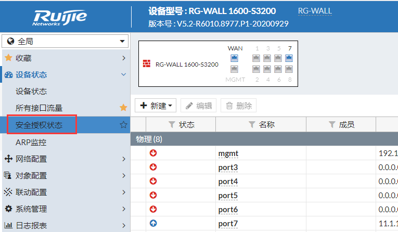Image resolution: width=398 pixels, height=232 pixels.
Task: Click port 1 icon on device panel
Action: click(256, 58)
